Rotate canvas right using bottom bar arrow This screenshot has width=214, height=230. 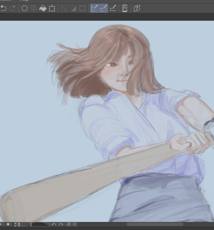point(61,224)
